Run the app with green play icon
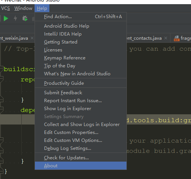The height and width of the screenshot is (179, 191). (6, 19)
